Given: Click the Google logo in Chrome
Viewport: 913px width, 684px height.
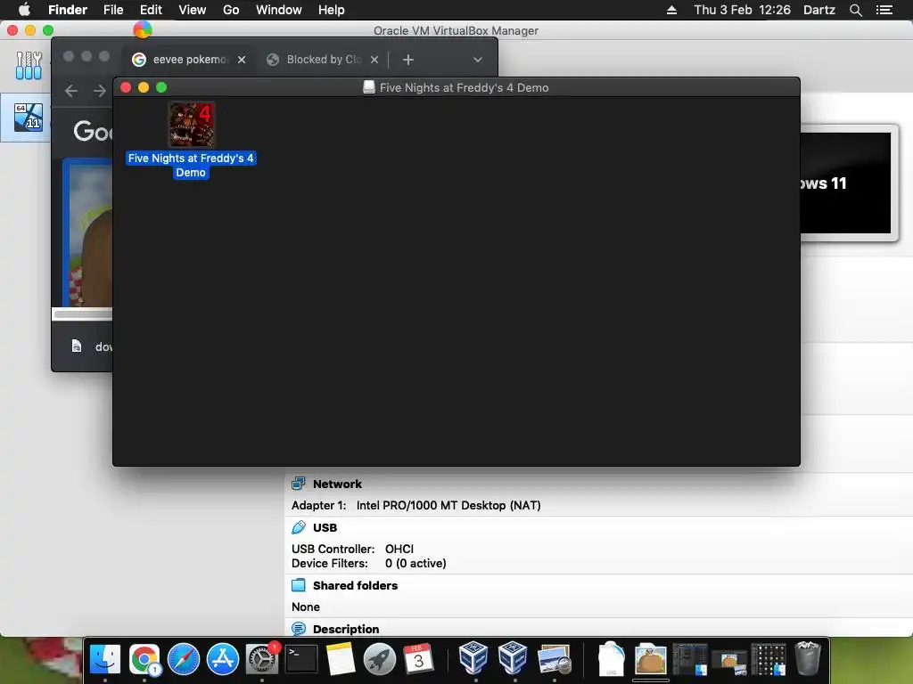Looking at the screenshot, I should click(x=93, y=131).
